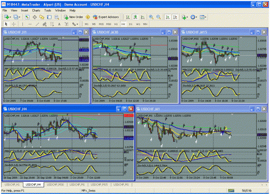Viewport: 270px width, 194px height.
Task: Switch to the USDCHF,M30 bottom tab
Action: (55, 184)
